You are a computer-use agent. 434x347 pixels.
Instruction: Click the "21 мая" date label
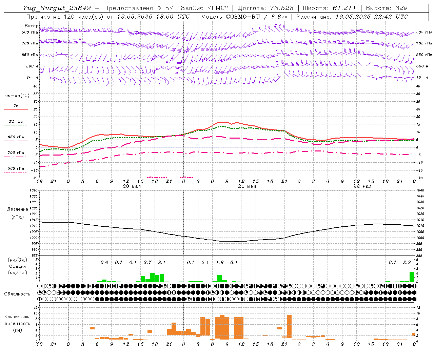(247, 186)
